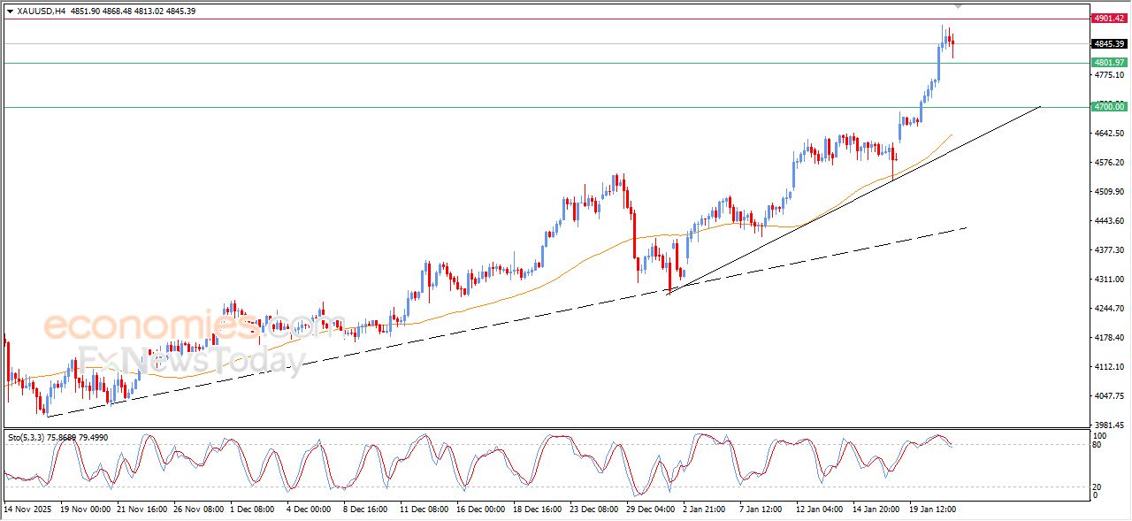Click the 4642.50 value on price axis
Screen dimensions: 1132x521
coord(1108,134)
